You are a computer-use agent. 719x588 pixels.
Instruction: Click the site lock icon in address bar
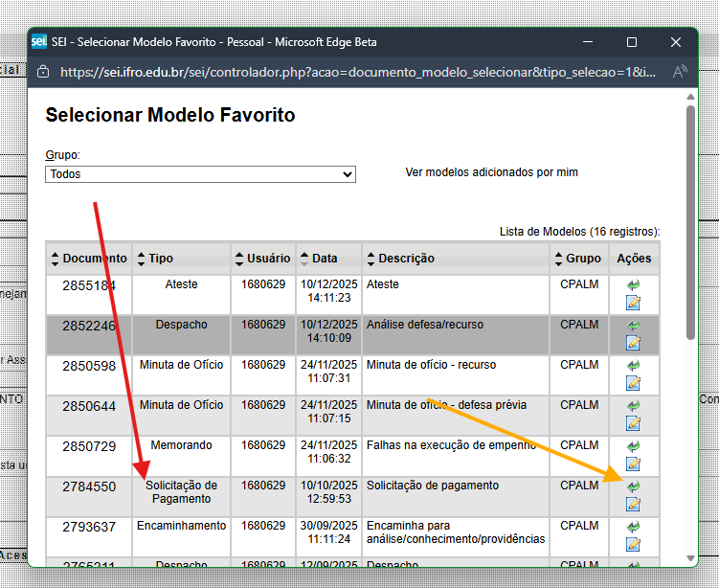tap(43, 72)
